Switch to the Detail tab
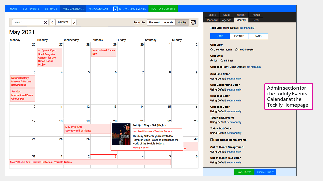Image resolution: width=323 pixels, height=181 pixels. pos(256,20)
